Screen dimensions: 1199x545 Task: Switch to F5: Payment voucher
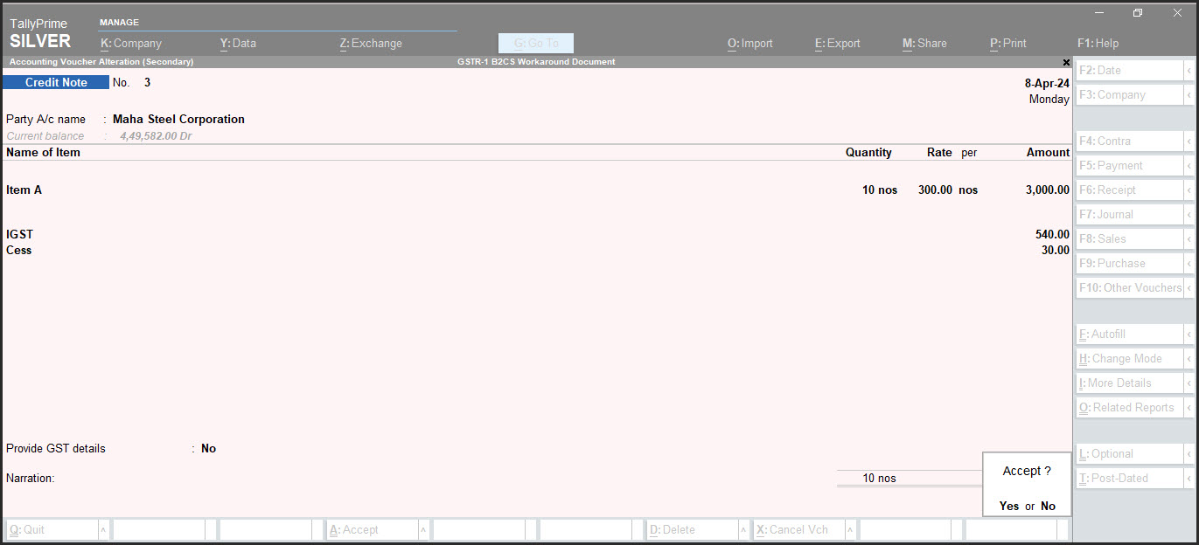click(1130, 165)
